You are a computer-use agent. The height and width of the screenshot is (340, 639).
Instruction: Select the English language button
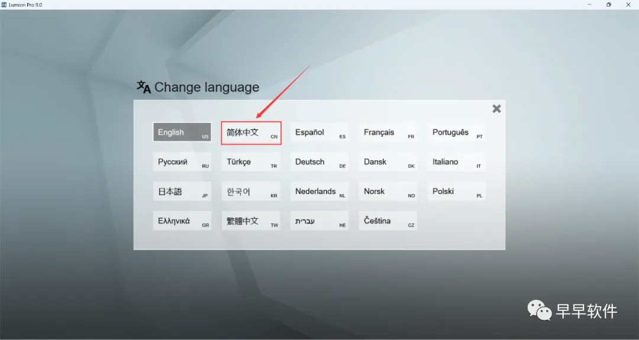[182, 132]
